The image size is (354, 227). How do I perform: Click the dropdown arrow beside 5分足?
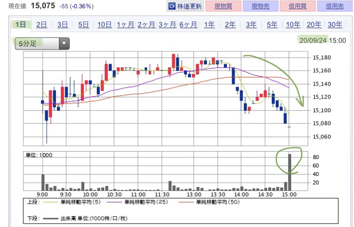(64, 43)
